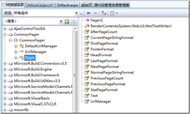
Task: Click the UrlManager property icon
Action: click(x=87, y=101)
